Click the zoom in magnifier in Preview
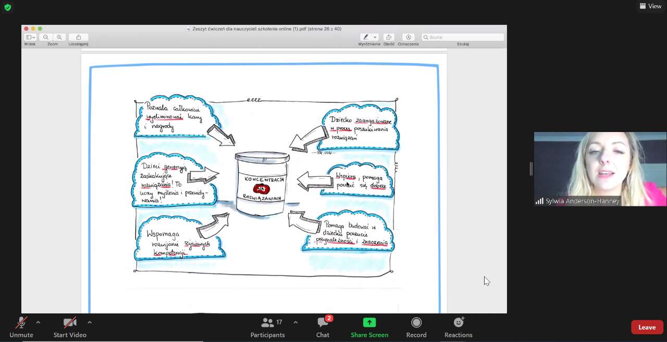This screenshot has height=342, width=667. (59, 37)
